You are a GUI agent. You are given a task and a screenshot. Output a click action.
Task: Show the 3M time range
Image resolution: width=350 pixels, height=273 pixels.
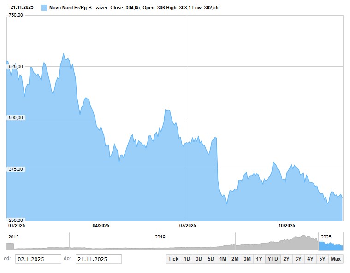click(x=247, y=259)
